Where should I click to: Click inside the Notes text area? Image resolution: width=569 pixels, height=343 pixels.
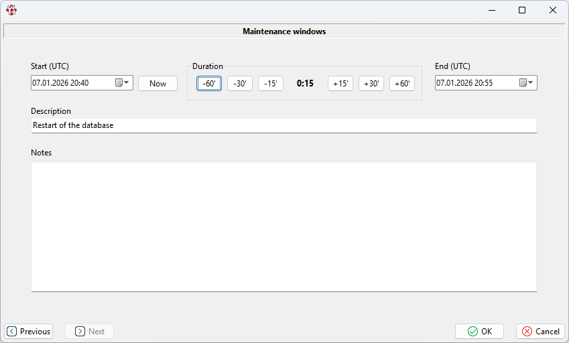pos(283,226)
